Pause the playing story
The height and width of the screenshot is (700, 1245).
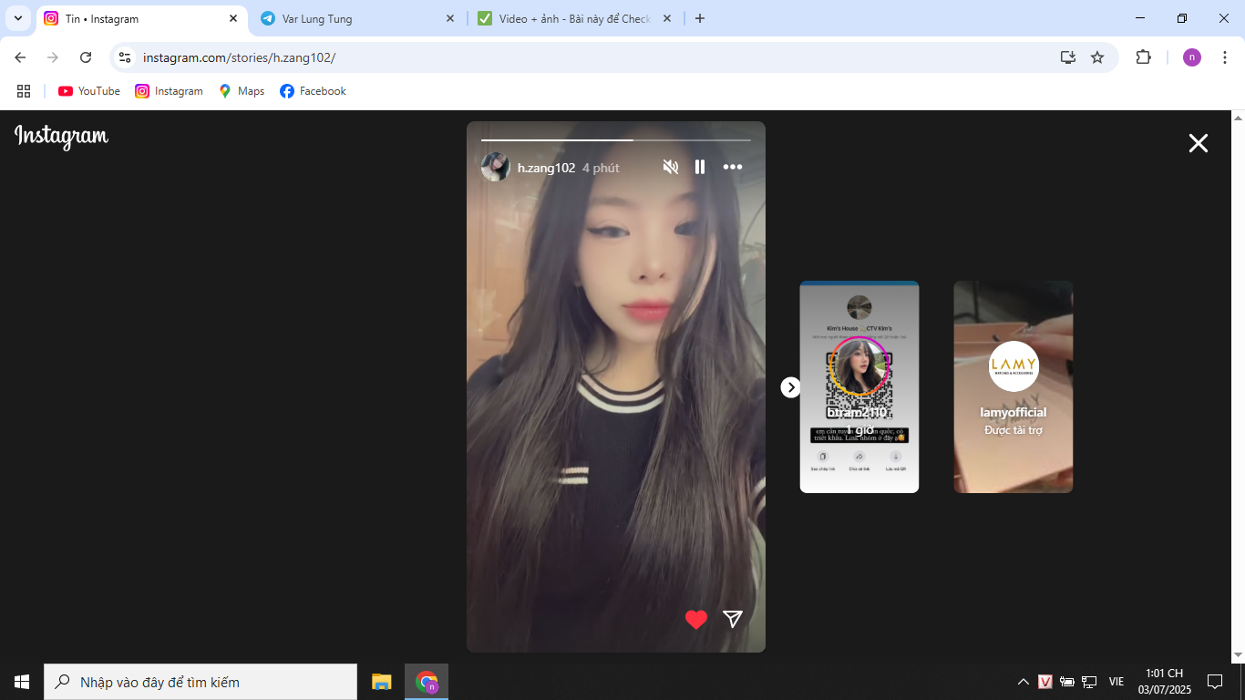tap(700, 167)
